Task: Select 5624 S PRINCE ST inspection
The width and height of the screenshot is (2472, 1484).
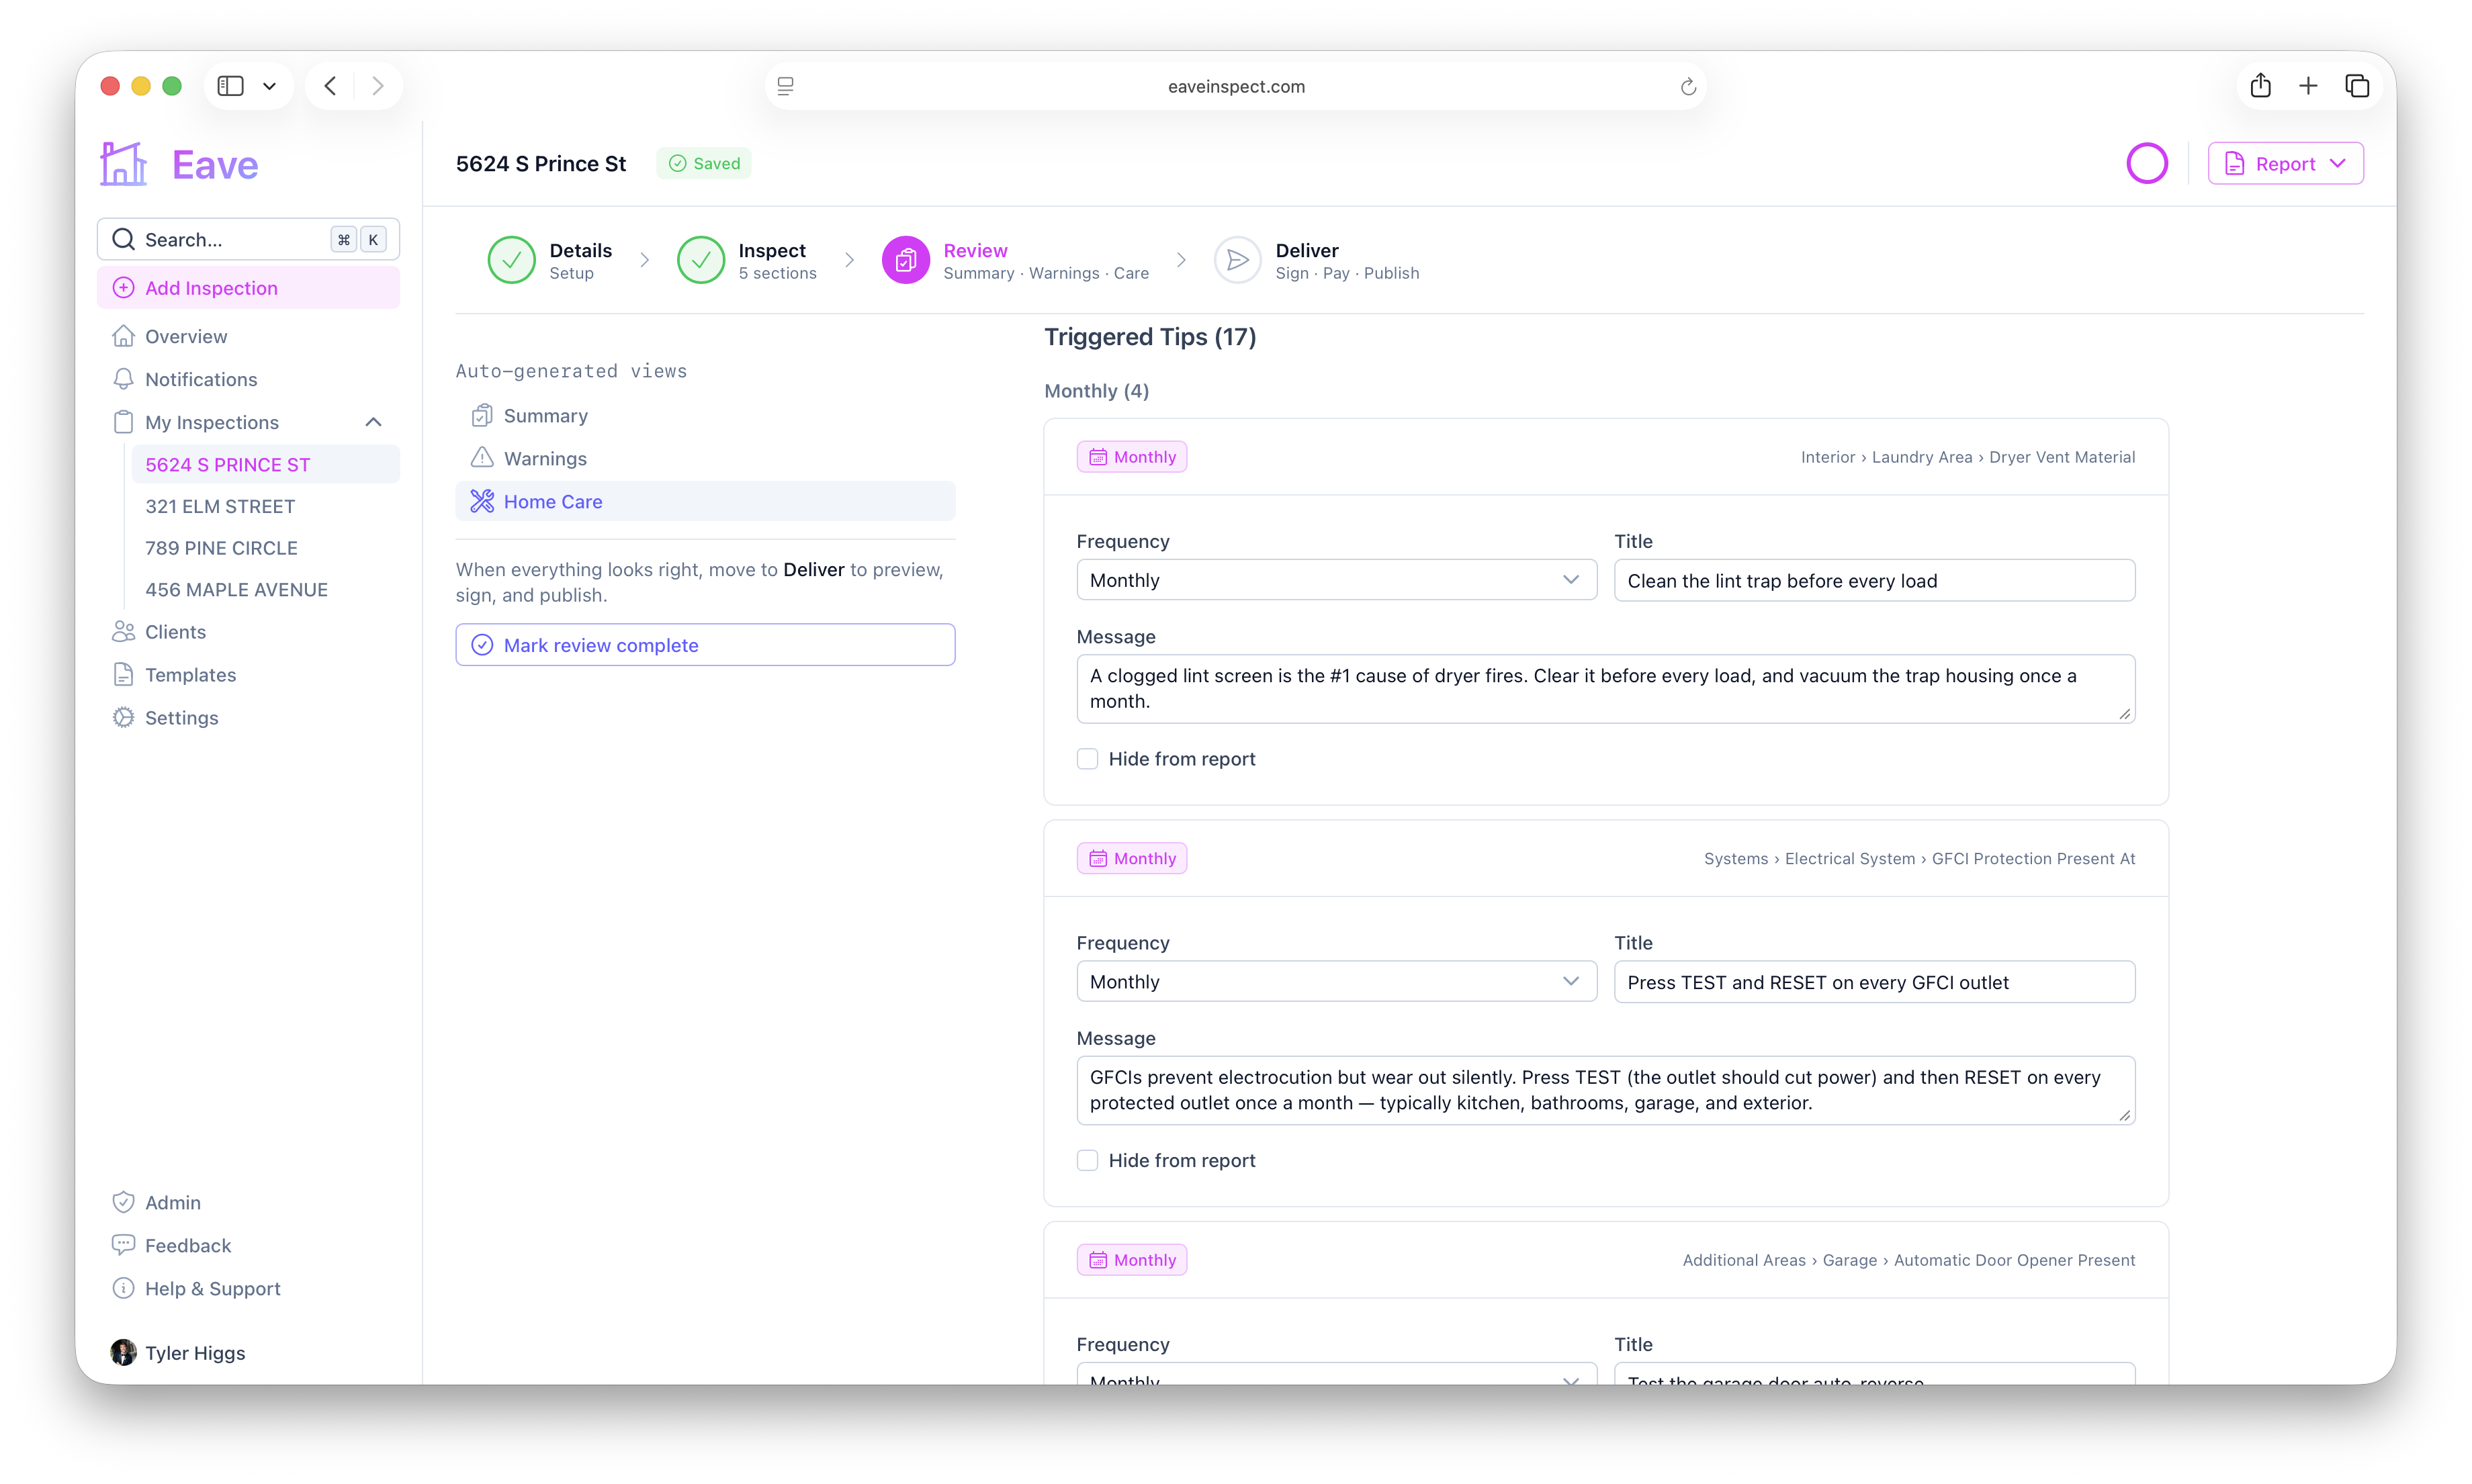Action: (x=265, y=464)
